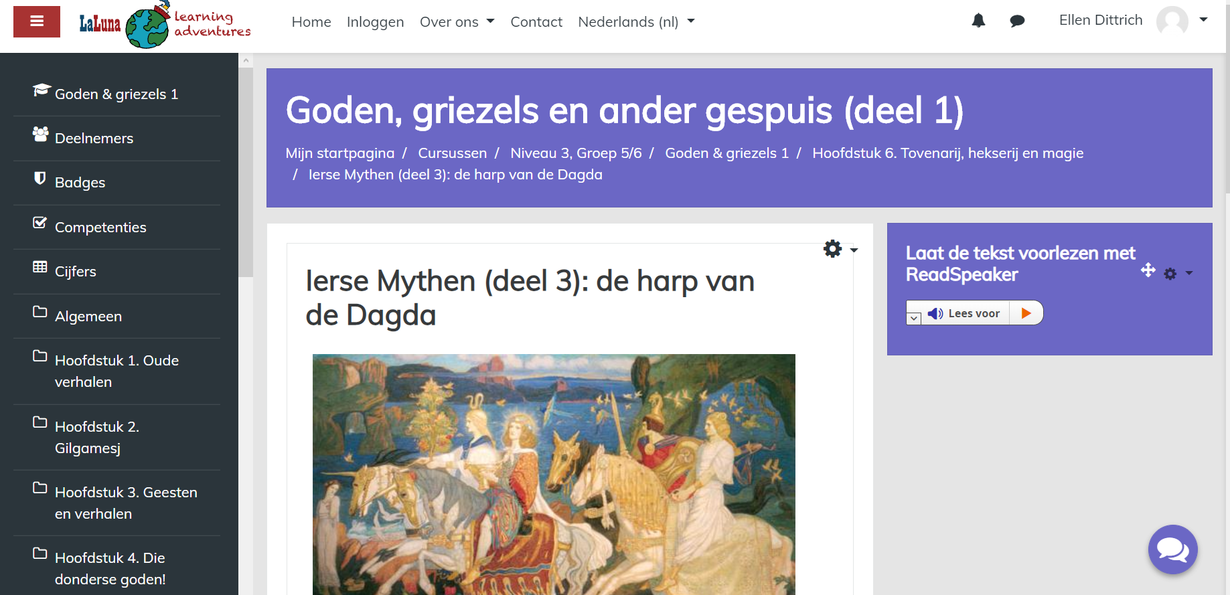
Task: Click the painting of riders on horses
Action: pyautogui.click(x=554, y=475)
